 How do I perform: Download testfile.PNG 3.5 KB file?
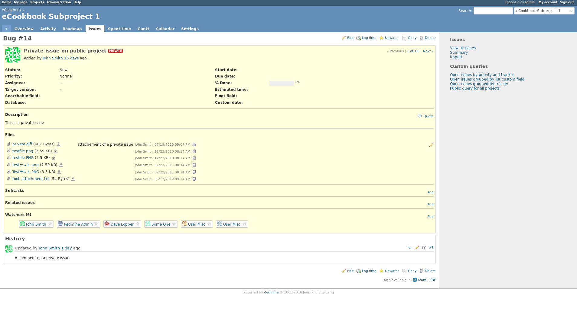pos(54,158)
